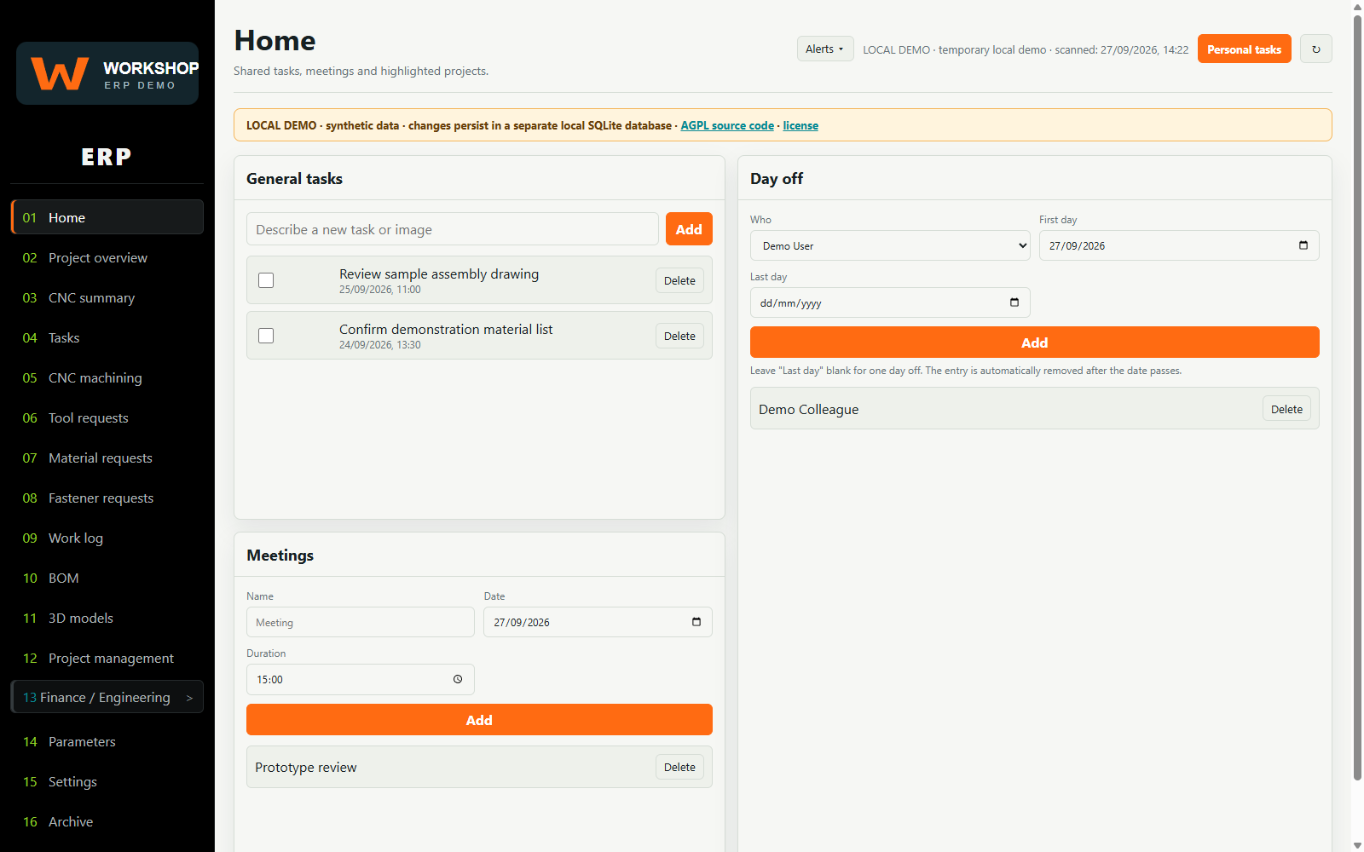Click the Personal tasks button

pyautogui.click(x=1244, y=49)
